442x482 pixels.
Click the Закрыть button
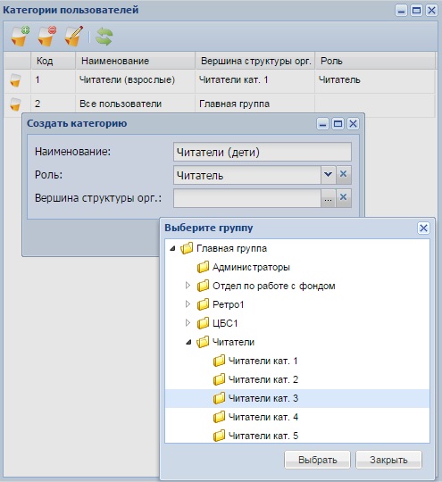[x=388, y=460]
